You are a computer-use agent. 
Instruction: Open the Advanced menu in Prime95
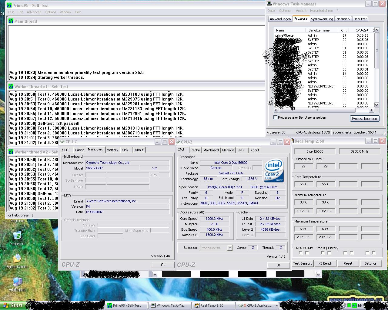pos(34,12)
